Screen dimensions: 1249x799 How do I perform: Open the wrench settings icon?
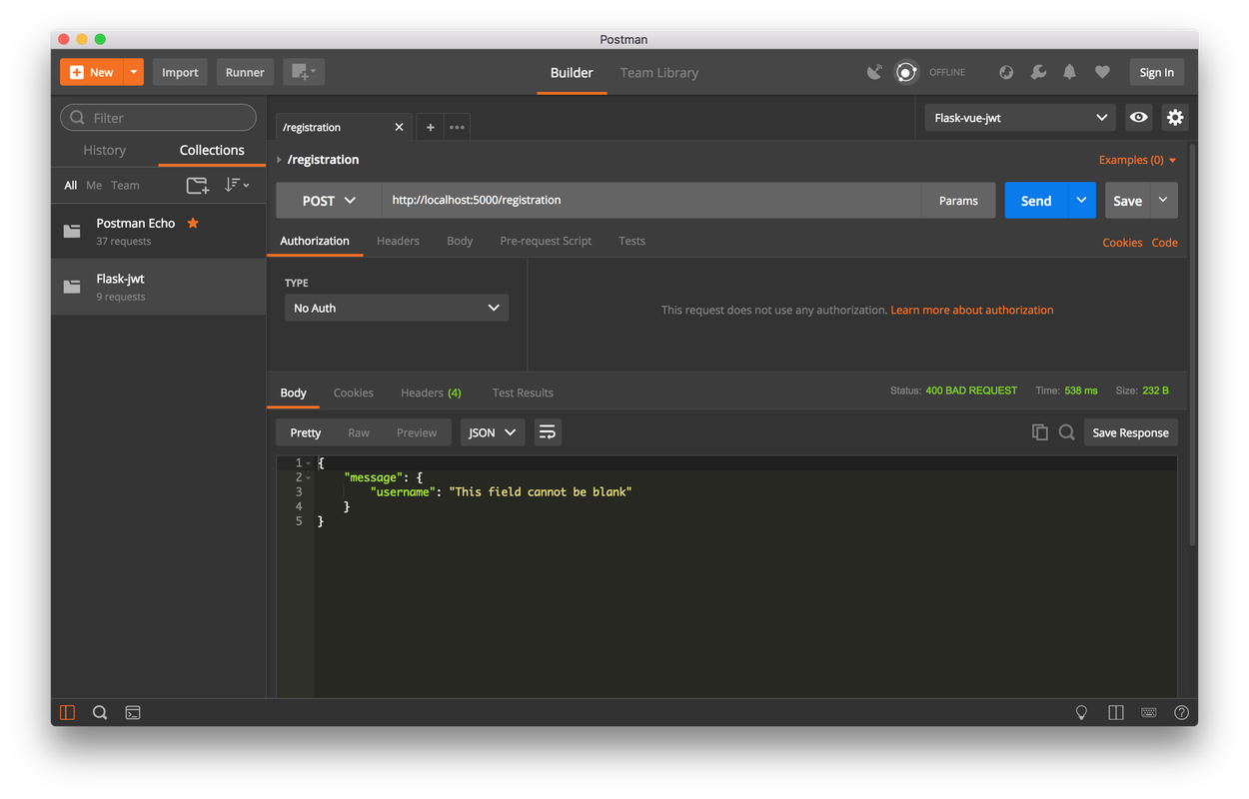(x=1038, y=72)
